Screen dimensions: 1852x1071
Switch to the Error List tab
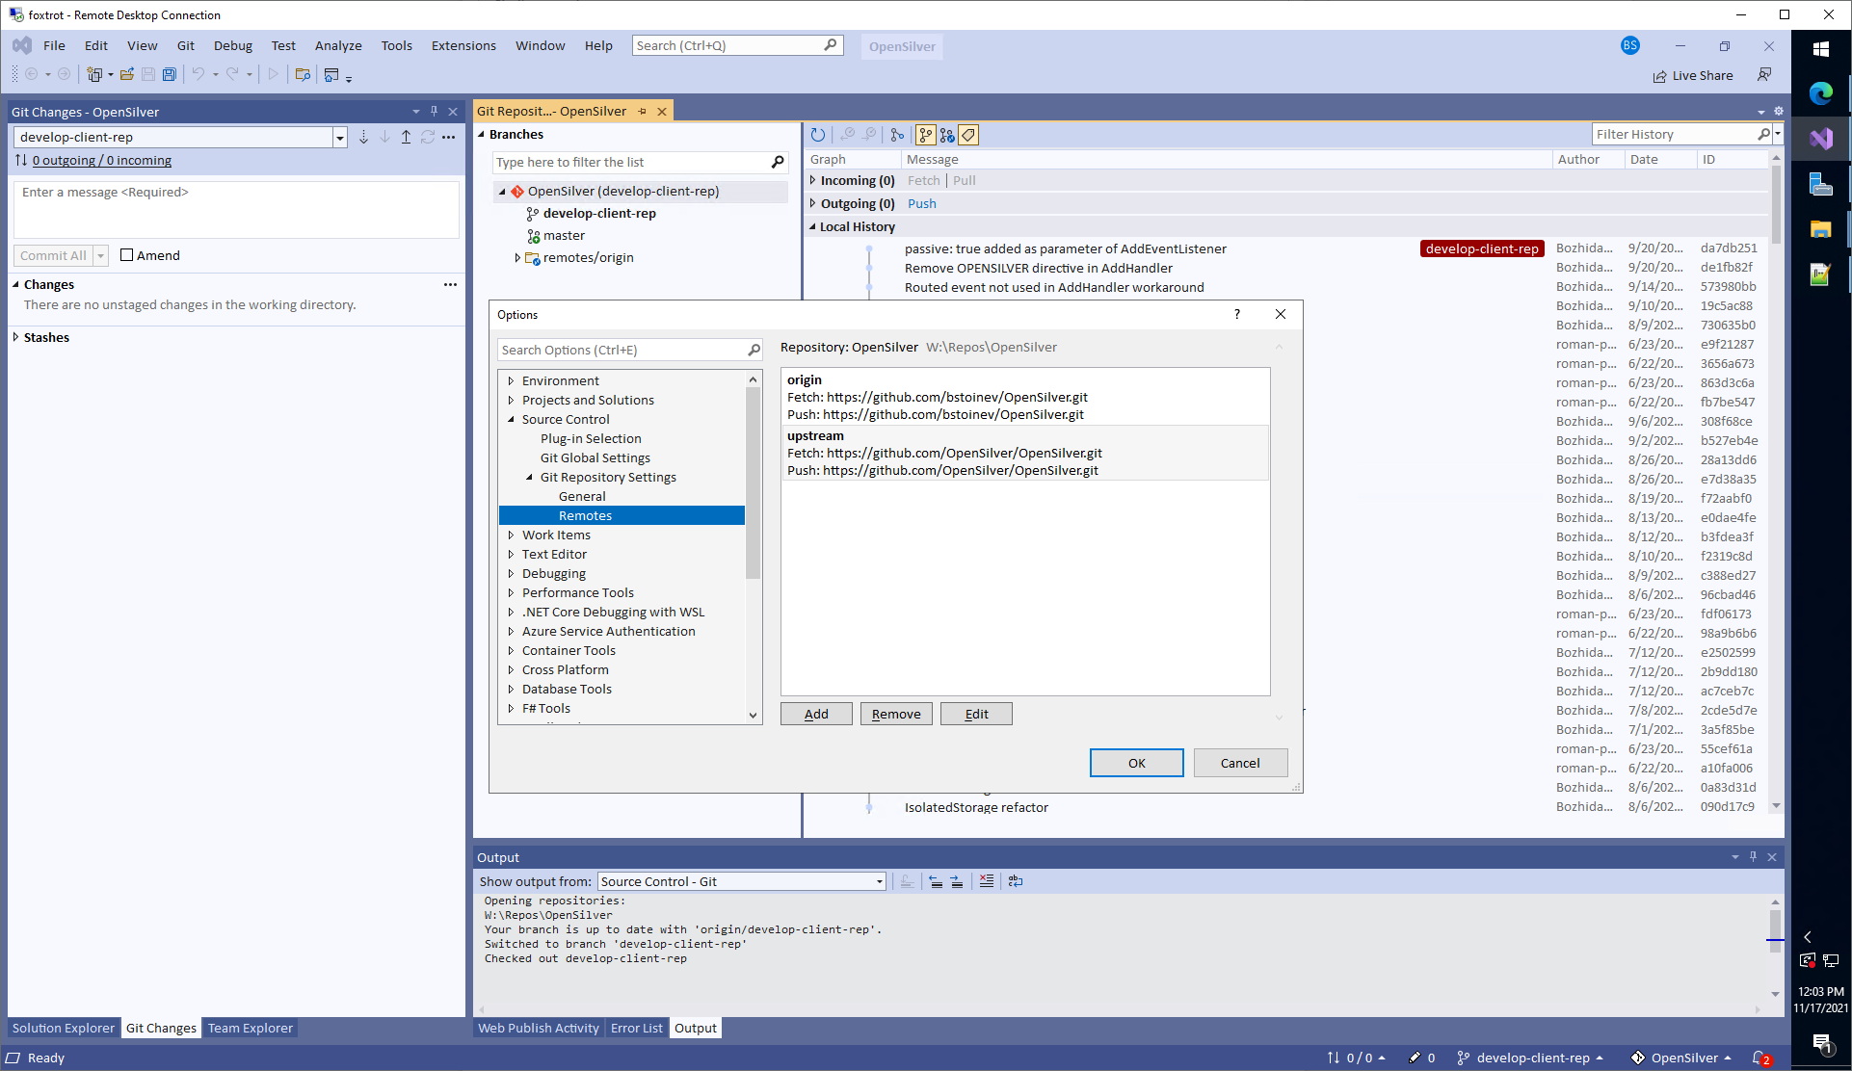click(636, 1028)
